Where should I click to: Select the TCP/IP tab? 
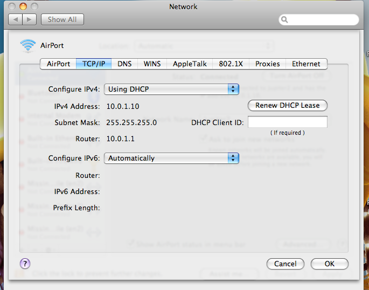(x=94, y=64)
